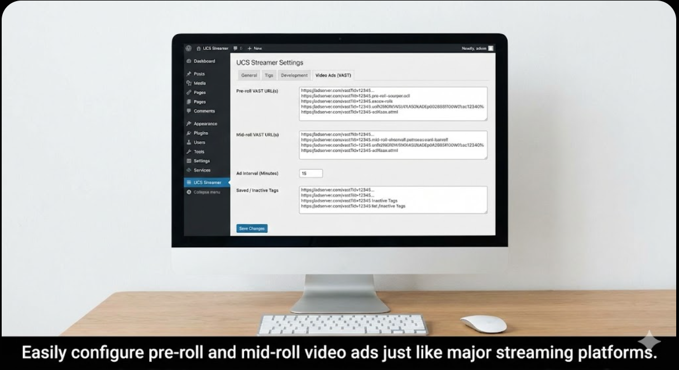
Task: Open Posts via the pushpin icon
Action: click(x=189, y=74)
